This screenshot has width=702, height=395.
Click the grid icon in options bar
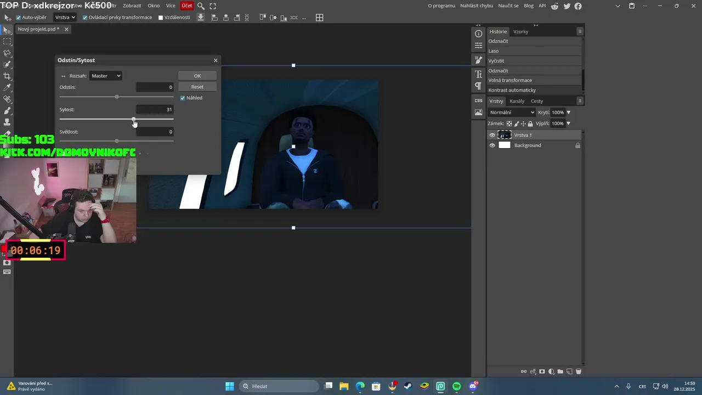pos(319,18)
